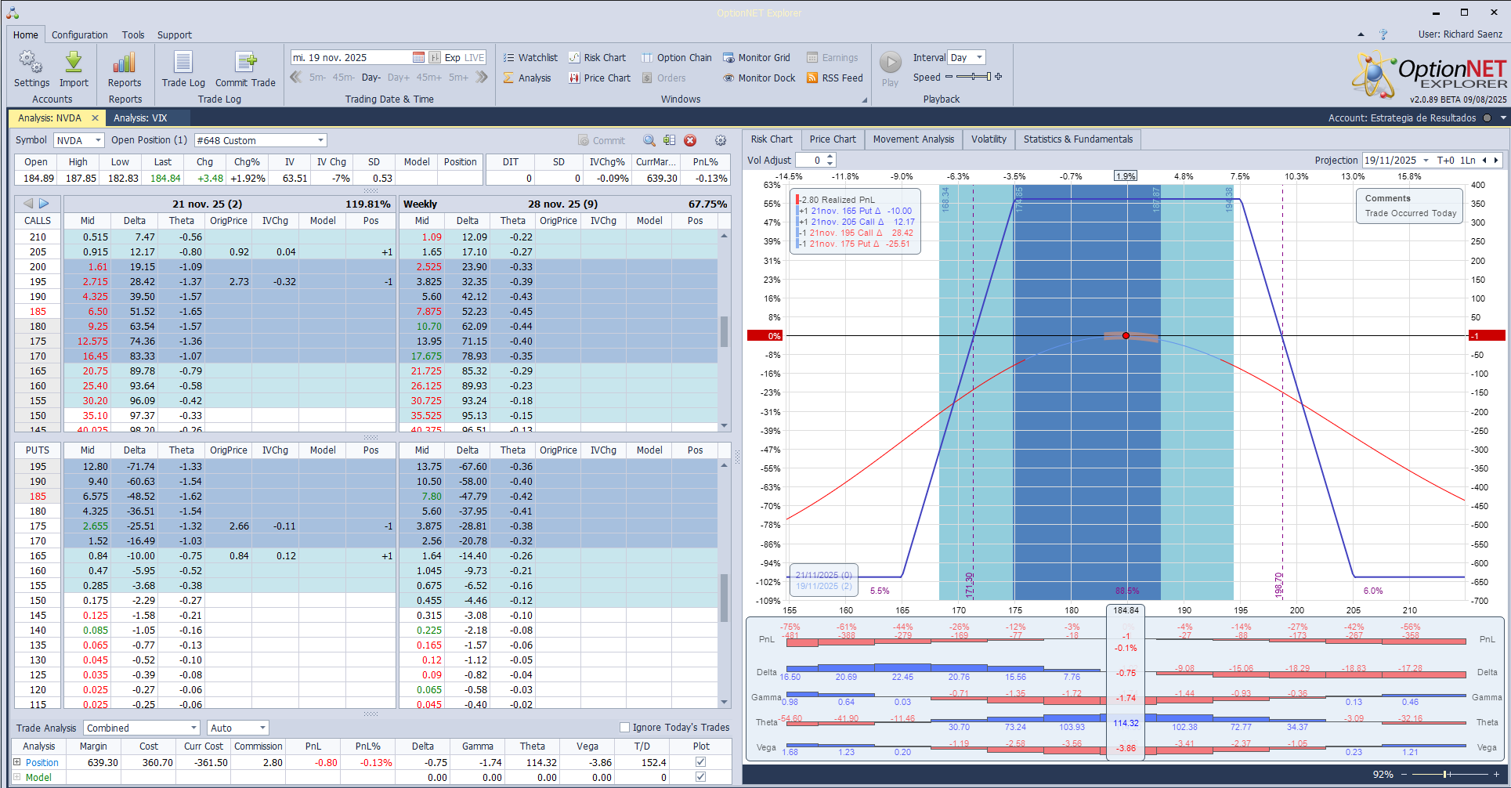Viewport: 1511px width, 788px height.
Task: Click the calls chain vertical scrollbar
Action: 725,331
